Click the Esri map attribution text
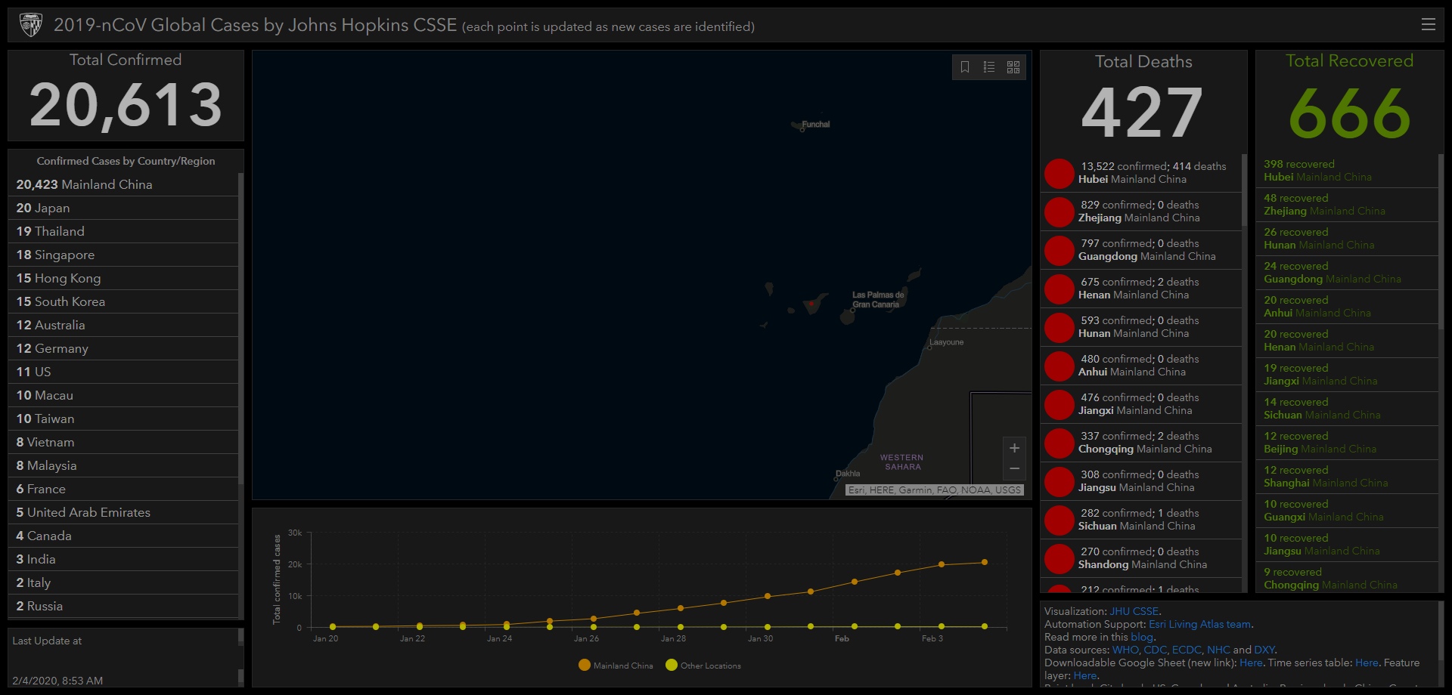 tap(934, 490)
